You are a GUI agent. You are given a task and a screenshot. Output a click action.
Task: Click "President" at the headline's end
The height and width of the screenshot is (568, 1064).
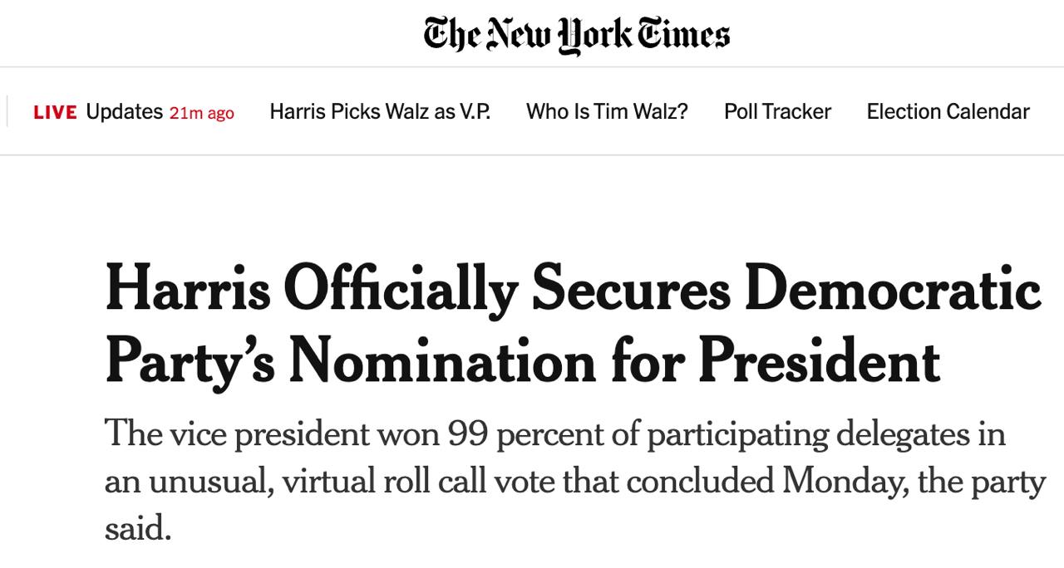click(818, 360)
